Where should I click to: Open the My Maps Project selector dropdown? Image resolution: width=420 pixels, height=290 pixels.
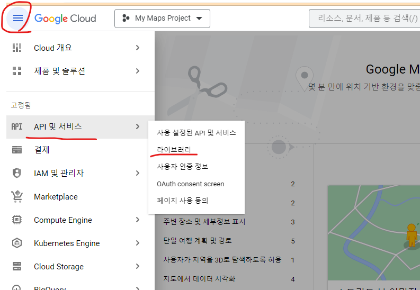tap(162, 19)
